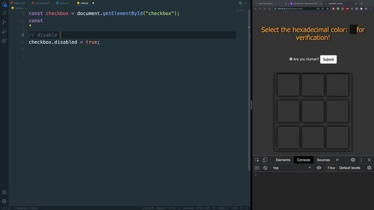Open Default levels dropdown
The image size is (374, 210).
click(x=349, y=168)
